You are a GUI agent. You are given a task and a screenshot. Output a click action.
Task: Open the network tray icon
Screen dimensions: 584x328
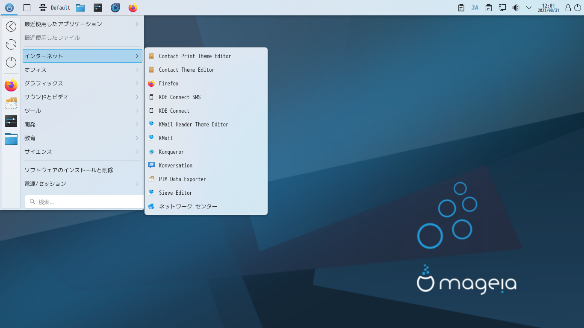[x=502, y=8]
